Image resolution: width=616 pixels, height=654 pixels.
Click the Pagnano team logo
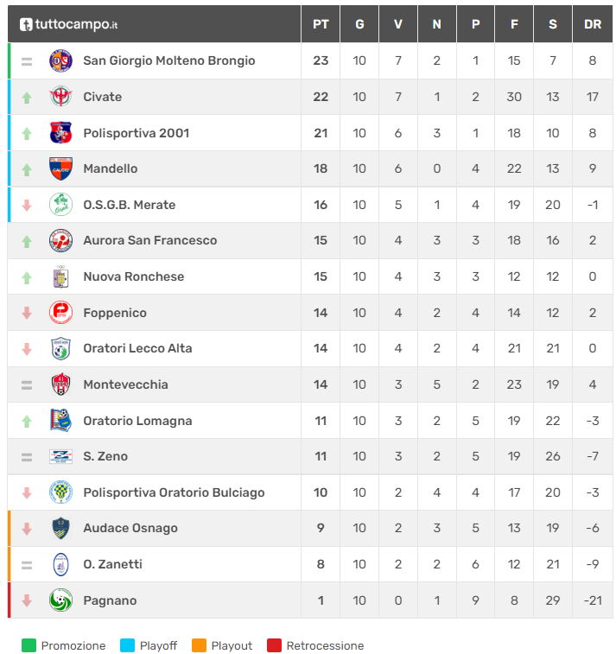coord(60,600)
